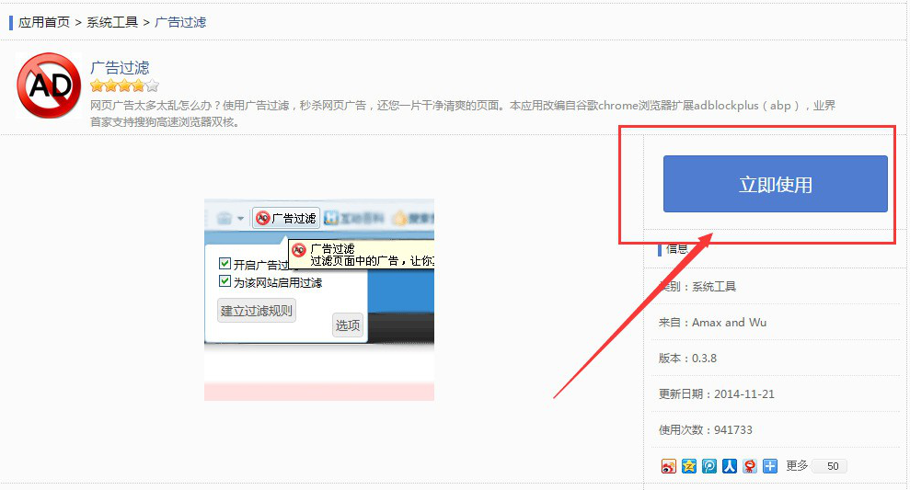
Task: Click the blue plus share icon
Action: 770,466
